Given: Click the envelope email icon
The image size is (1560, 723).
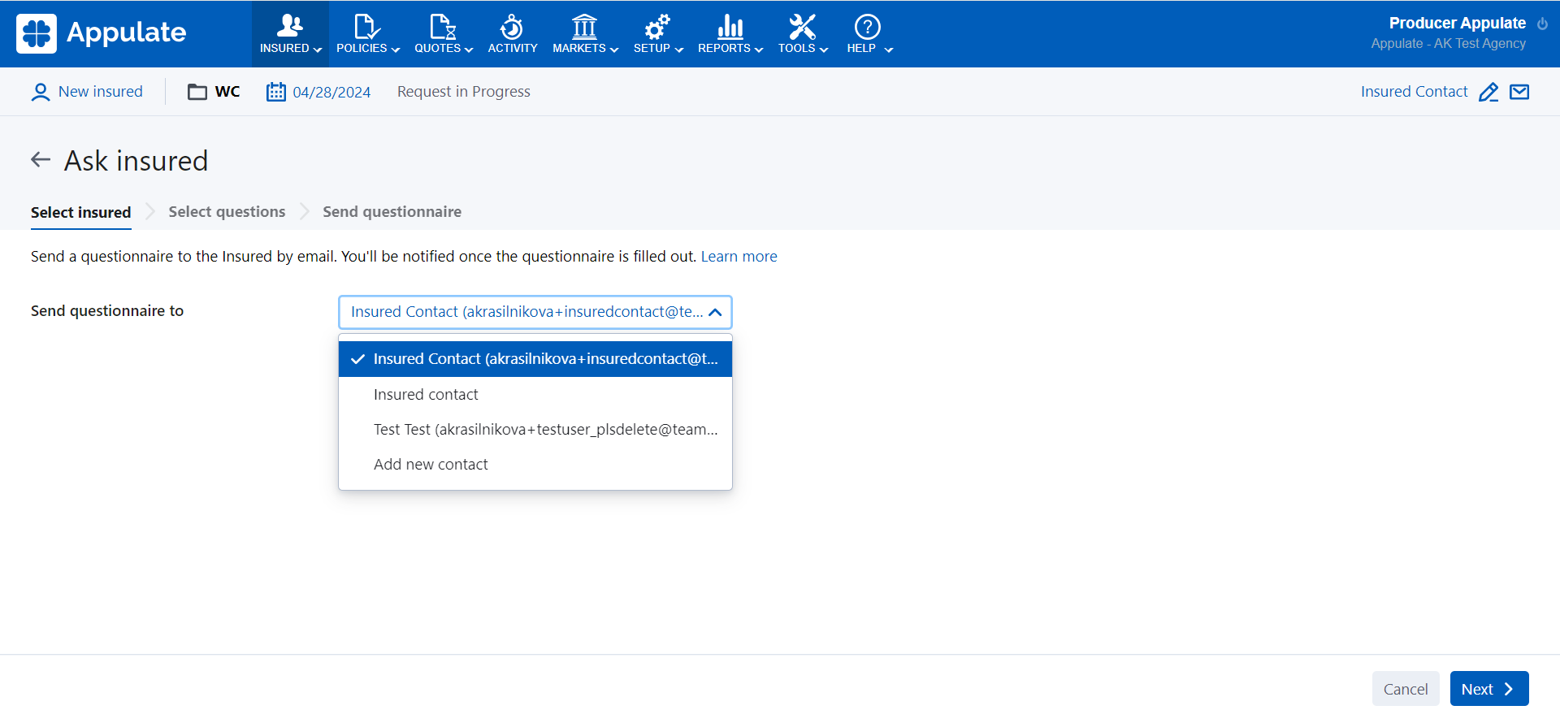Looking at the screenshot, I should [x=1519, y=92].
